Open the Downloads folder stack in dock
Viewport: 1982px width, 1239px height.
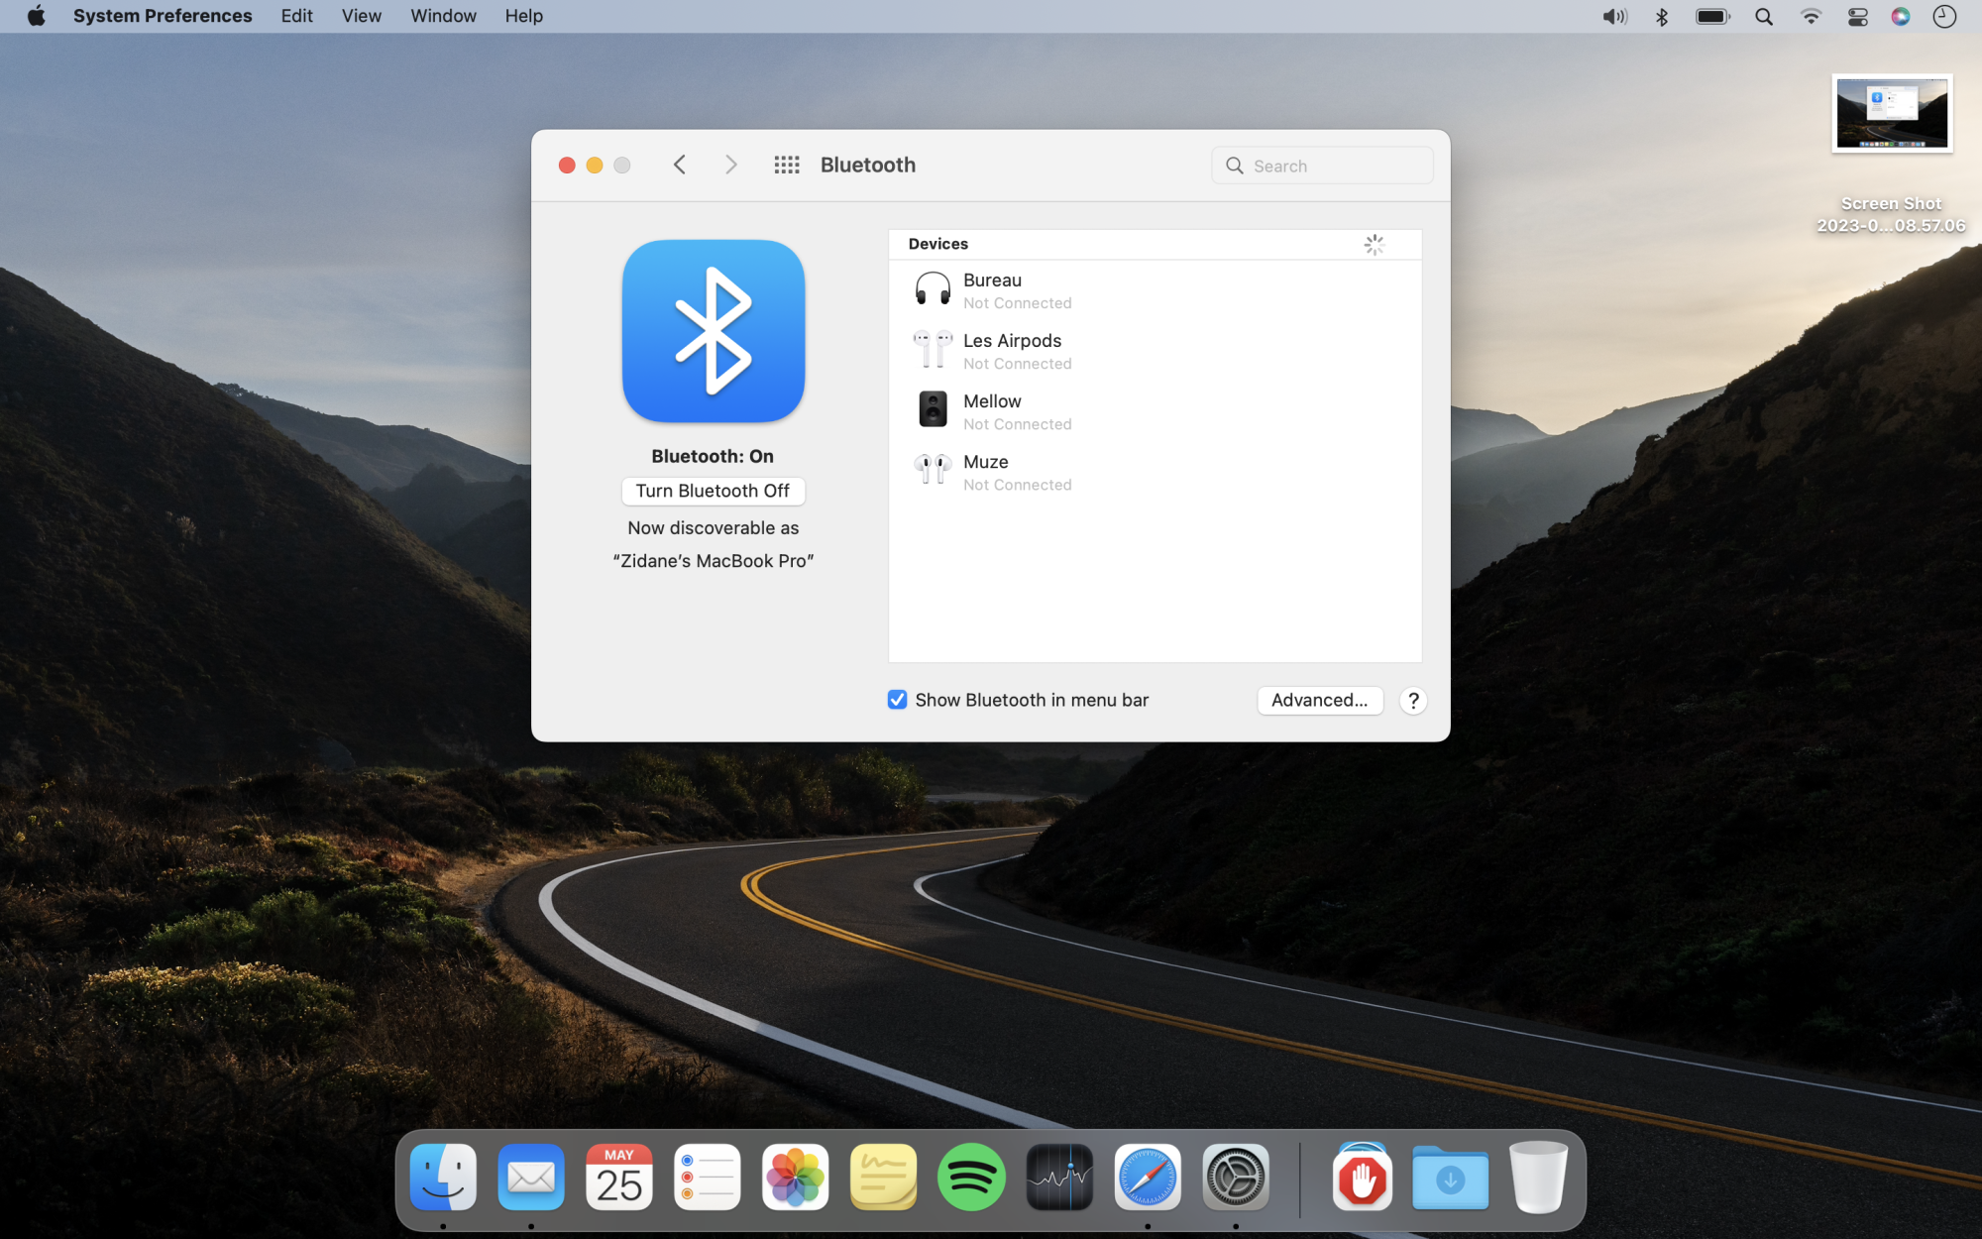click(1450, 1178)
